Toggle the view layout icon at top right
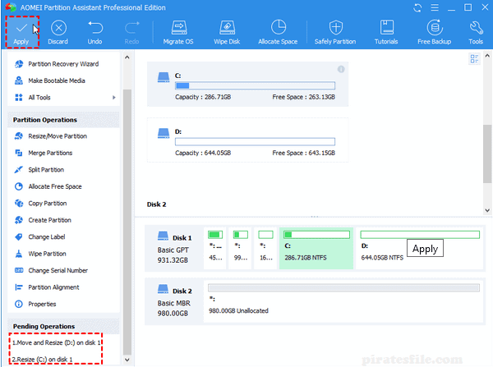This screenshot has width=493, height=367. click(x=474, y=59)
